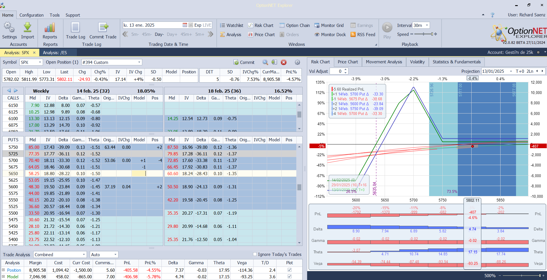Screen dimensions: 547x280
Task: Go to next expiration with right arrow
Action: (16, 91)
